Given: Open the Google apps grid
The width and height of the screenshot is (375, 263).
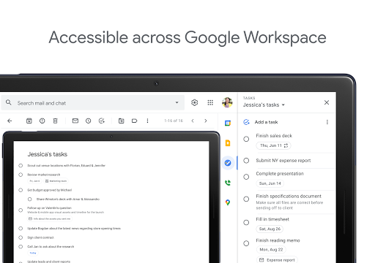Looking at the screenshot, I should (x=210, y=103).
